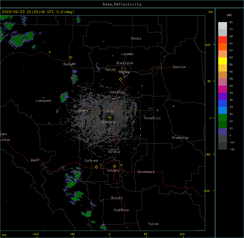This screenshot has width=244, height=238.
Task: Pick the orange 57-60 dBZ legend swatch
Action: (x=222, y=47)
